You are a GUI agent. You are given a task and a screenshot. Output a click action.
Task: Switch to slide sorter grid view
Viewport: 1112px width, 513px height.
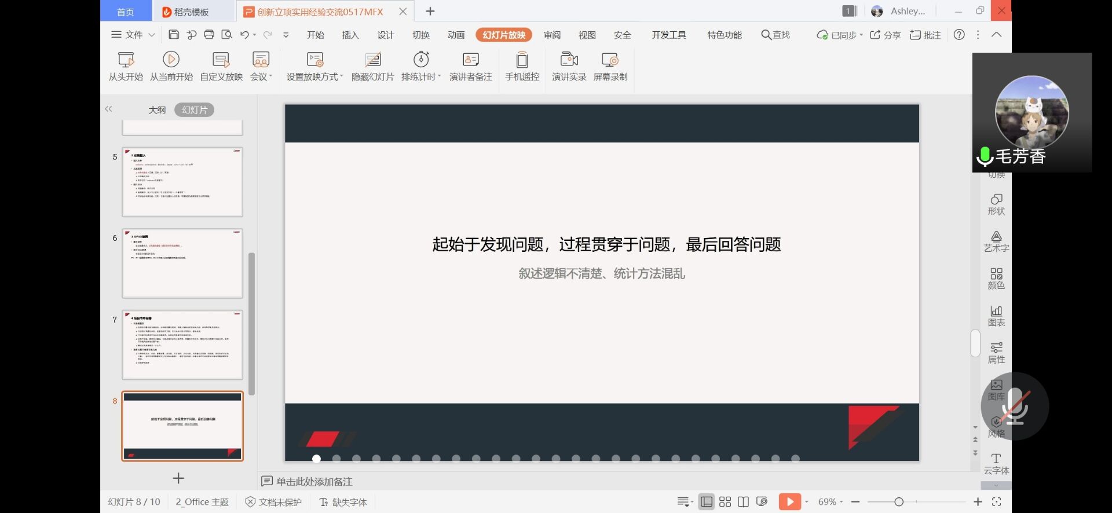tap(725, 502)
